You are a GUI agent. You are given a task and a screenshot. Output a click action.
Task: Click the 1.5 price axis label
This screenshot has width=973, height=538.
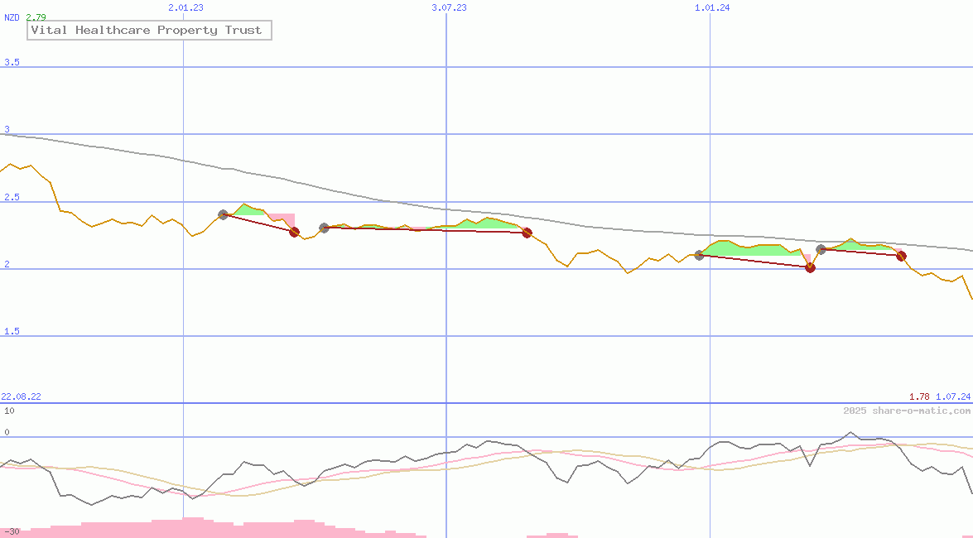pos(12,331)
